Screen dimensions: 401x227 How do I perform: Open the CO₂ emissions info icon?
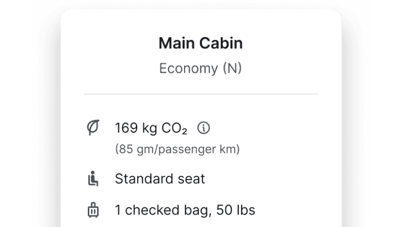(x=204, y=128)
